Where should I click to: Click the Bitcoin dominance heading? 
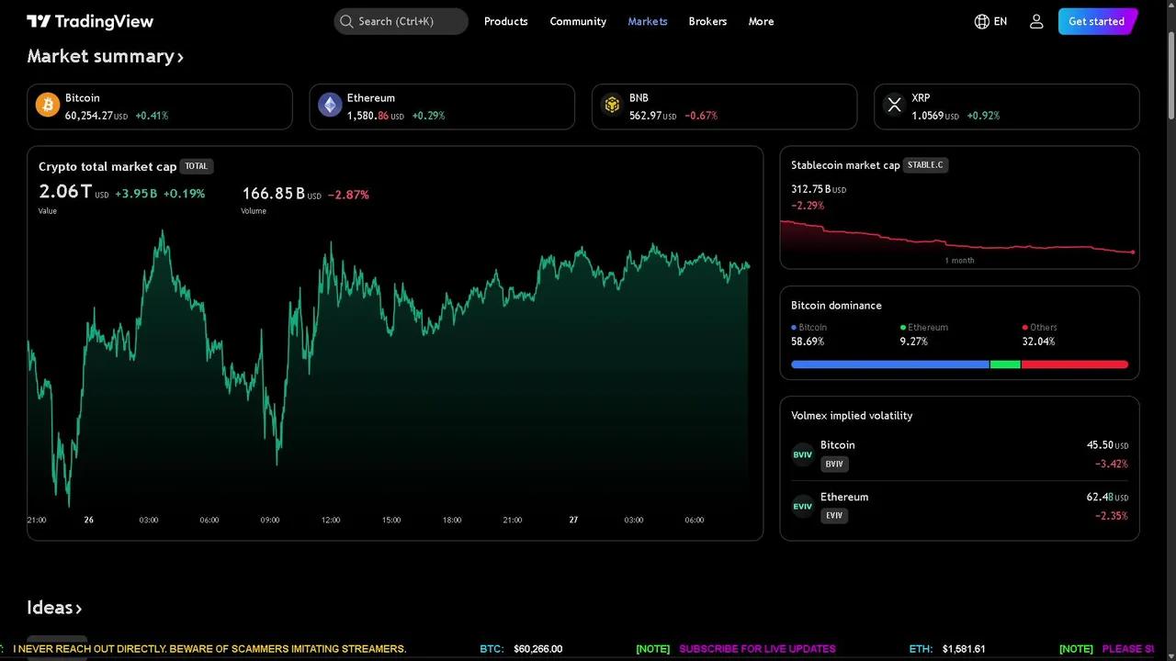(836, 306)
